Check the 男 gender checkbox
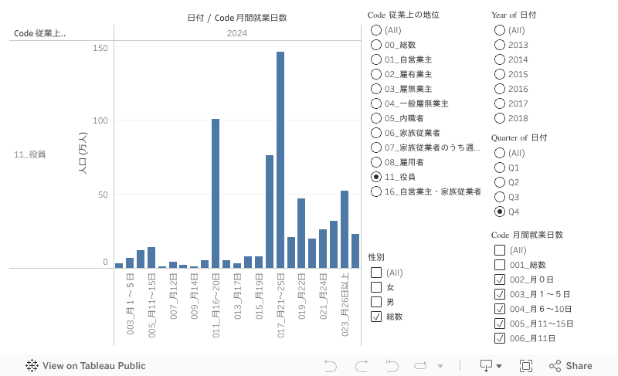 pos(376,302)
